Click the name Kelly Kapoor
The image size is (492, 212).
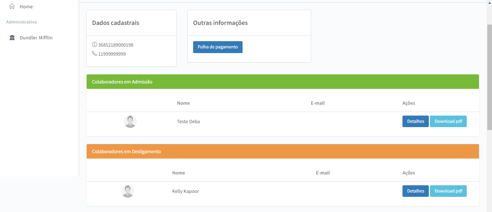click(186, 191)
